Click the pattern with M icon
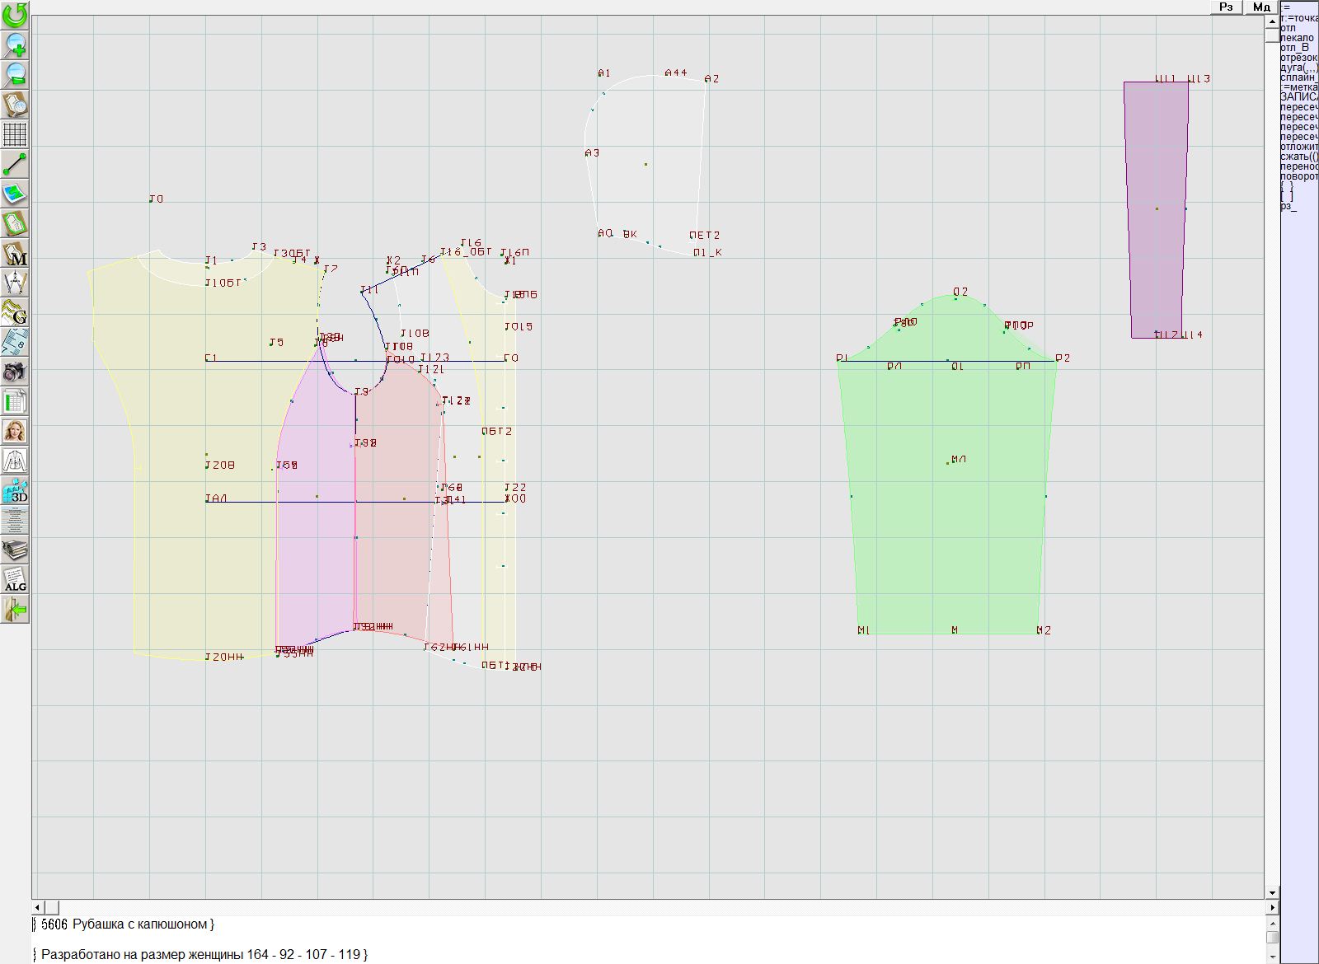 [x=15, y=253]
